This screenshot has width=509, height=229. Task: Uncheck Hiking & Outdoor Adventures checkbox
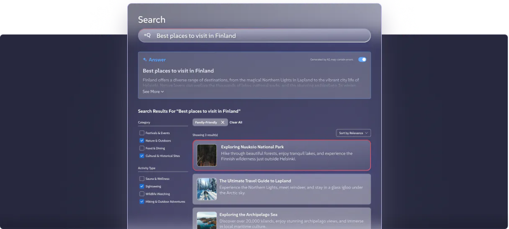point(142,201)
